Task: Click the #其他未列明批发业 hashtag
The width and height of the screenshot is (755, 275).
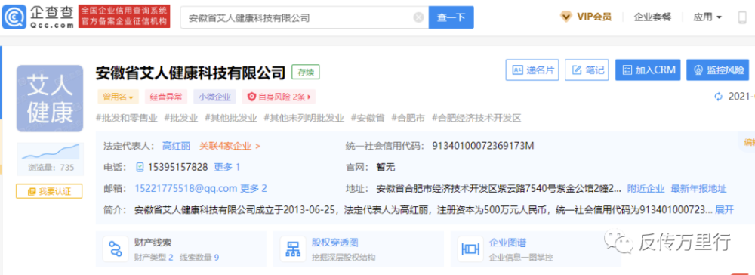Action: (304, 118)
